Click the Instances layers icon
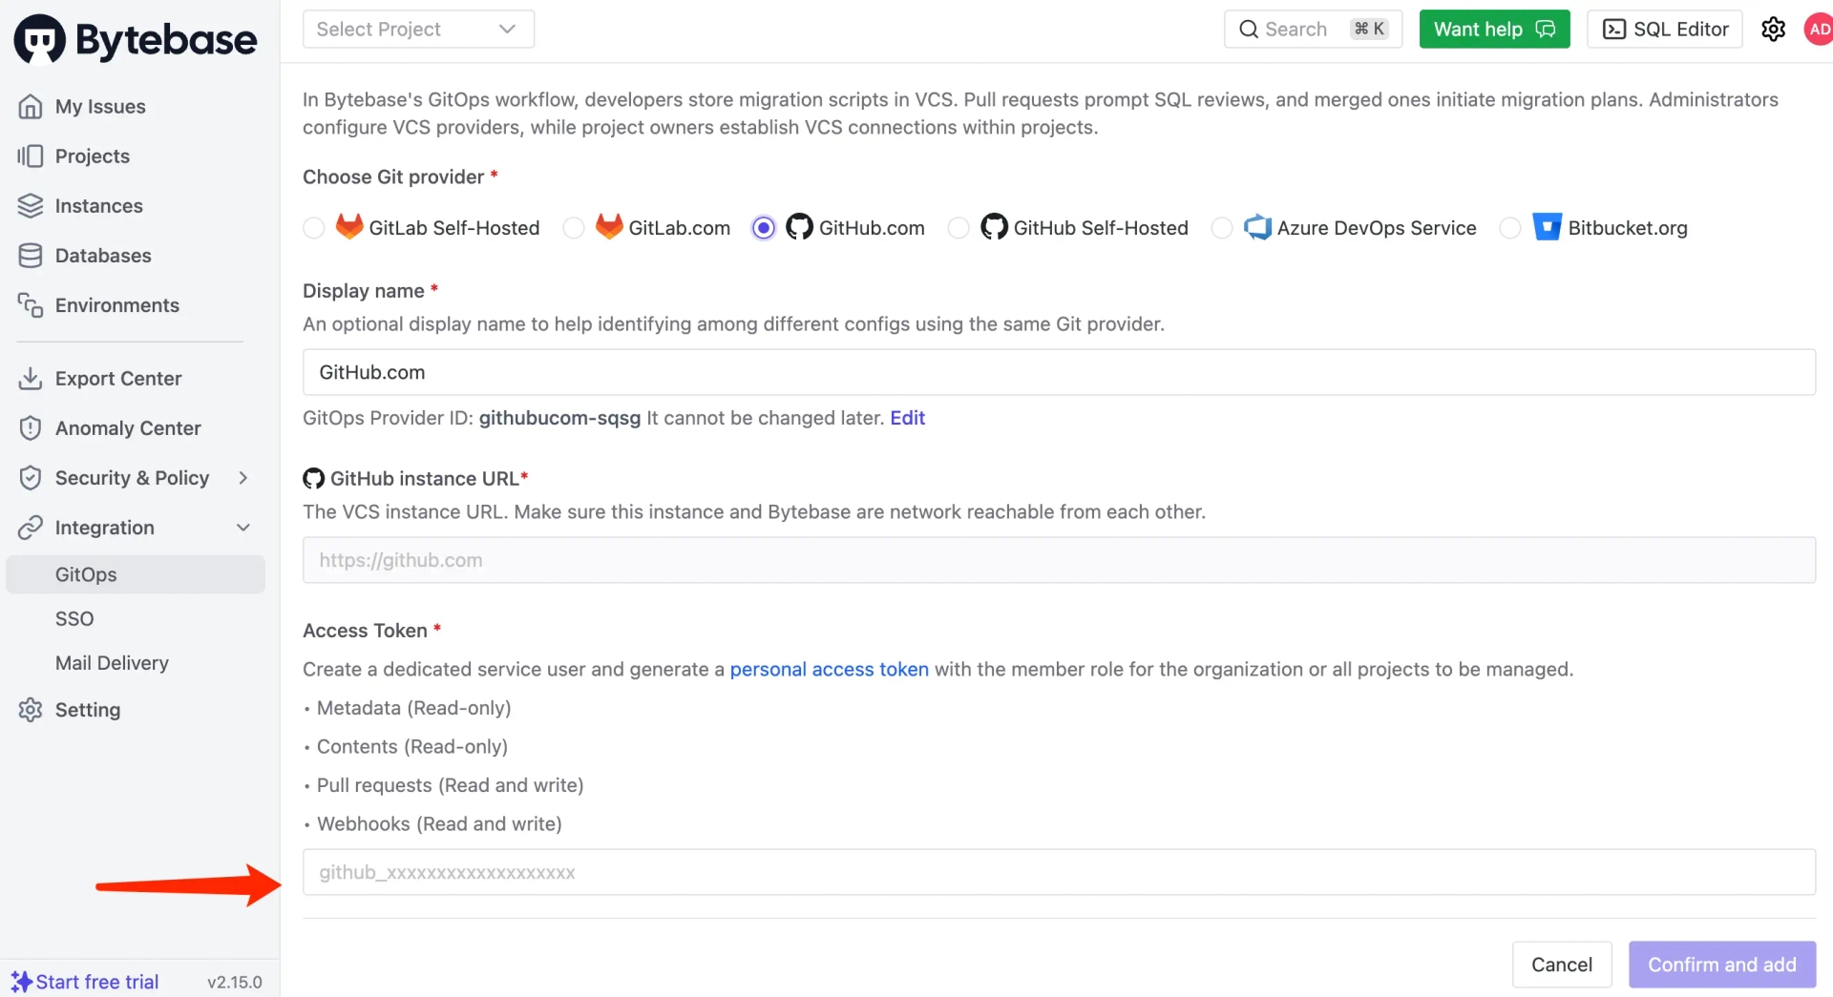 (31, 206)
